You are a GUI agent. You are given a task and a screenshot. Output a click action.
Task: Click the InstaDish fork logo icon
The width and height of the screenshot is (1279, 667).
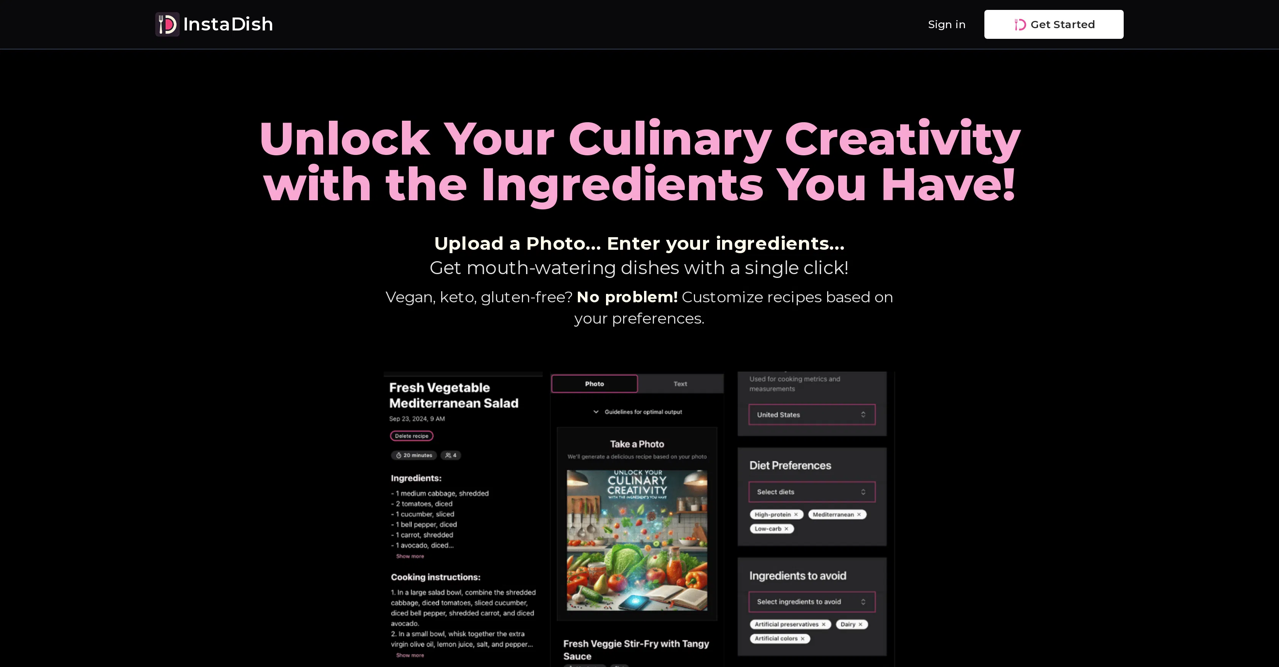click(x=167, y=24)
